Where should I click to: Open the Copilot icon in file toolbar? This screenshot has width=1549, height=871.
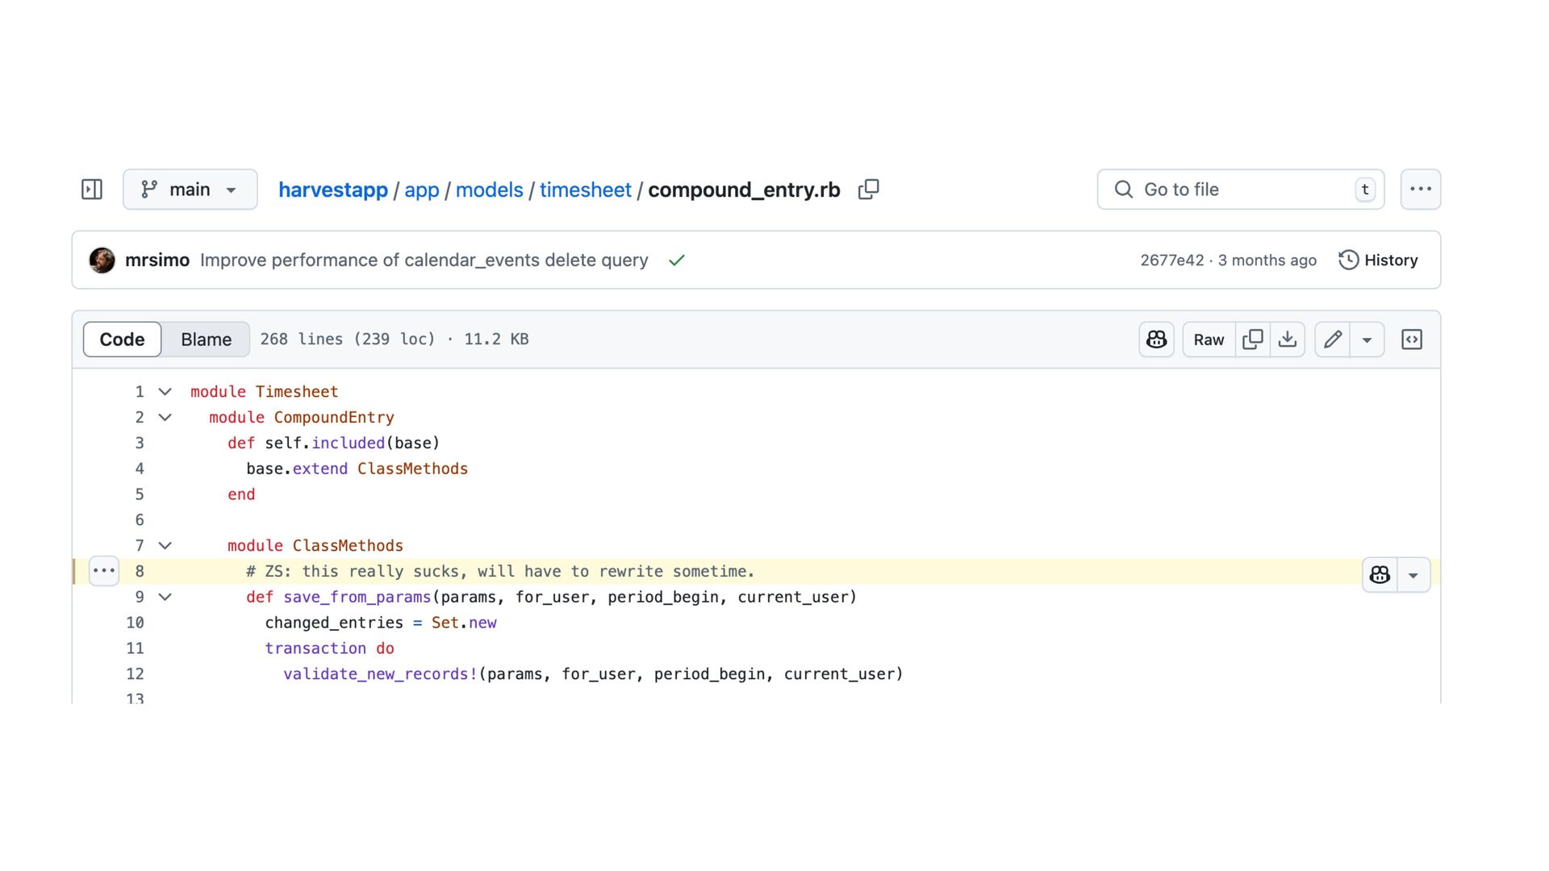pyautogui.click(x=1156, y=340)
